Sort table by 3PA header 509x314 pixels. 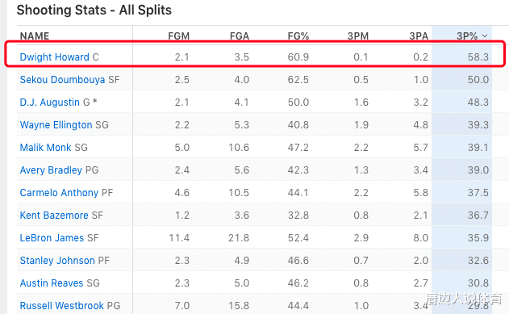pos(419,36)
